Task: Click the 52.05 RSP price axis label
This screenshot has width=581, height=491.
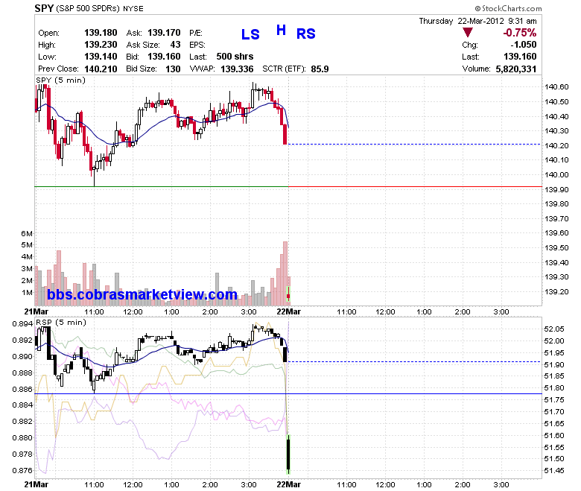Action: pyautogui.click(x=554, y=329)
